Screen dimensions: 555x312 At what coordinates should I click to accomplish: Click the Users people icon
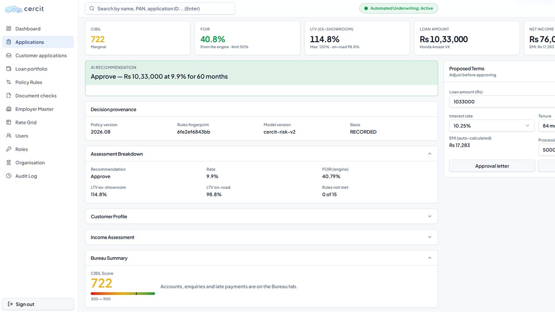click(x=9, y=136)
